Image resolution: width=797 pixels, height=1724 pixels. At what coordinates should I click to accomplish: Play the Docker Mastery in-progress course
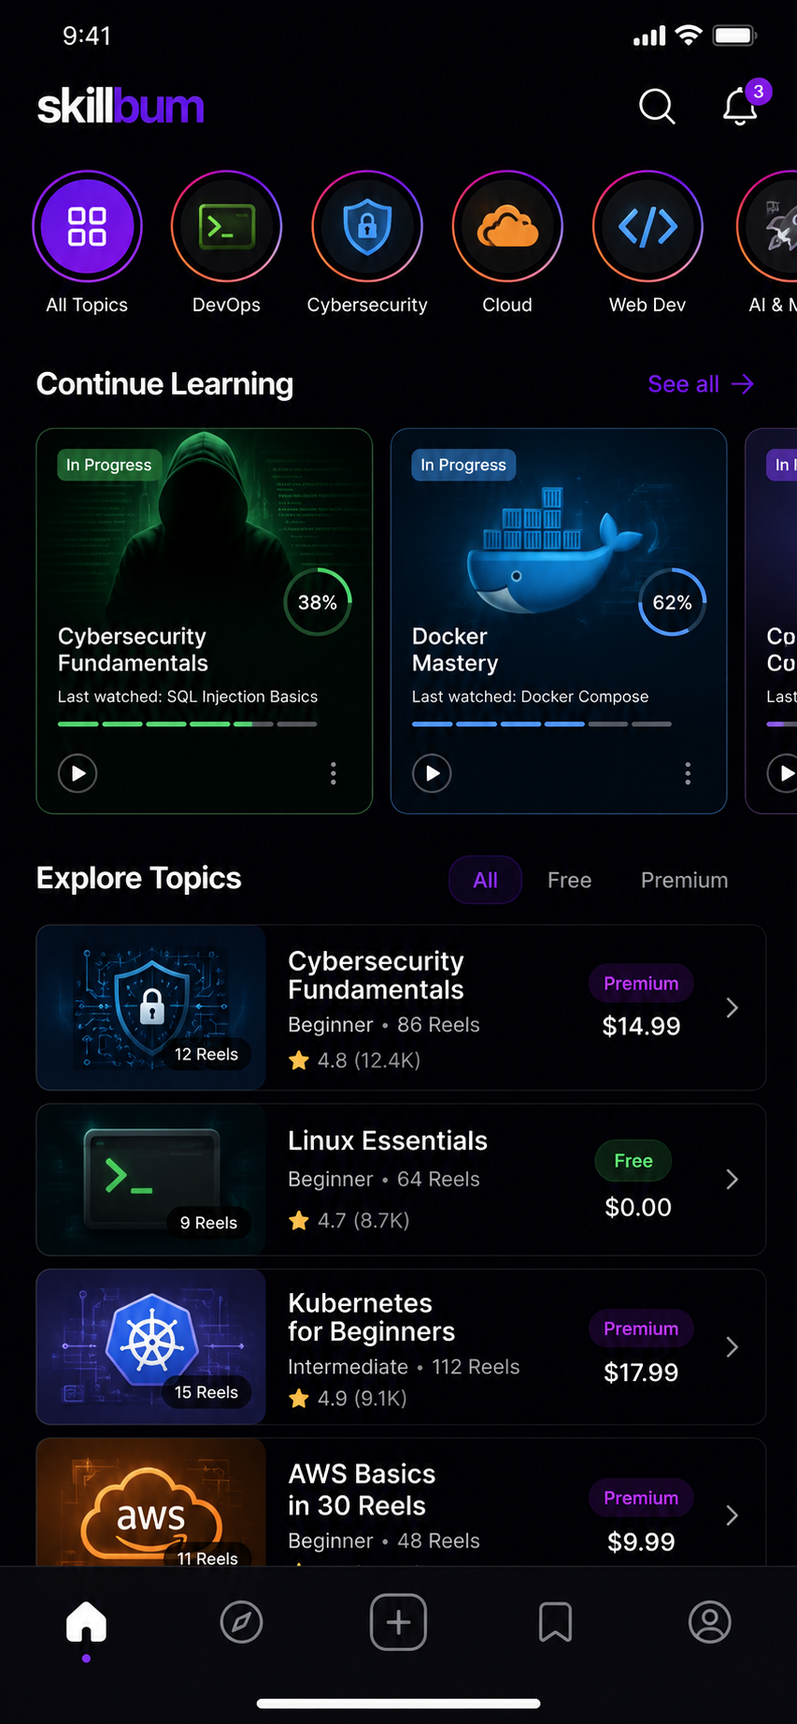[x=432, y=773]
